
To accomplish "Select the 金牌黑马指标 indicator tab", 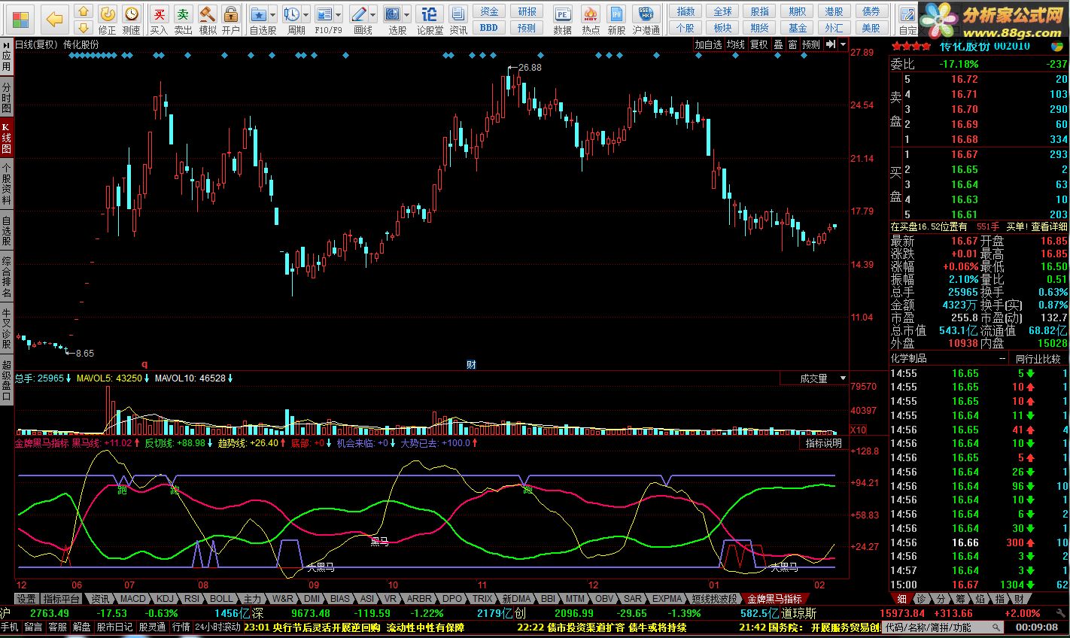I will (774, 599).
